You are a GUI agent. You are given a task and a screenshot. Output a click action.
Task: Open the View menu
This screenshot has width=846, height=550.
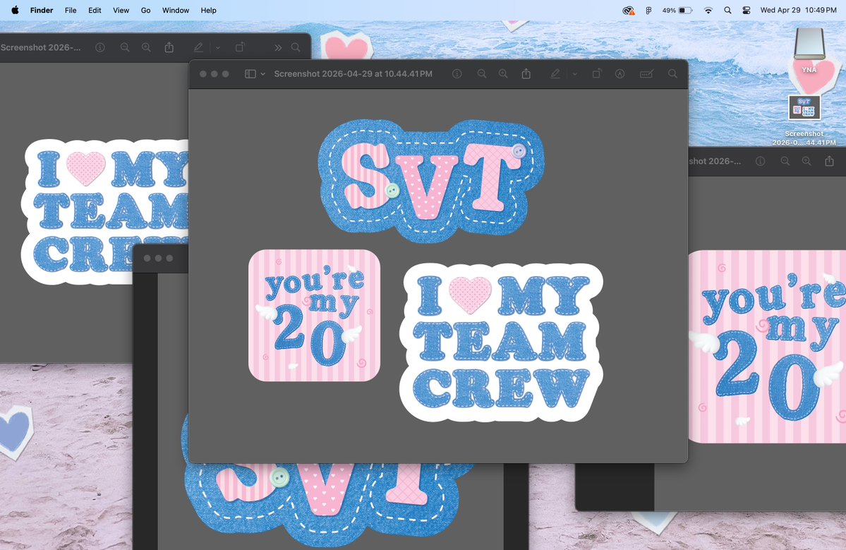pyautogui.click(x=121, y=11)
